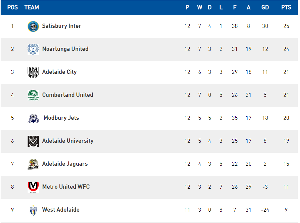Screen dimensions: 300x223
Task: Click the POS column header
Action: (x=13, y=7)
